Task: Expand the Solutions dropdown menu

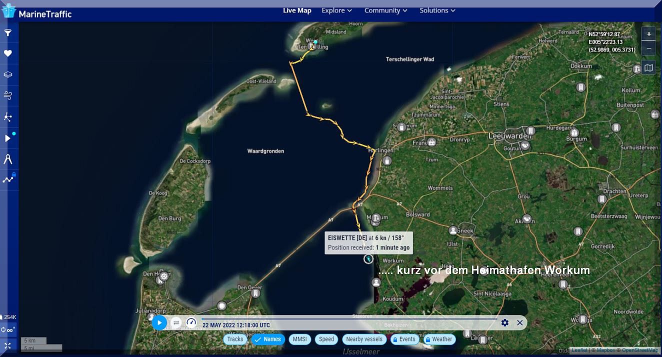Action: coord(437,10)
